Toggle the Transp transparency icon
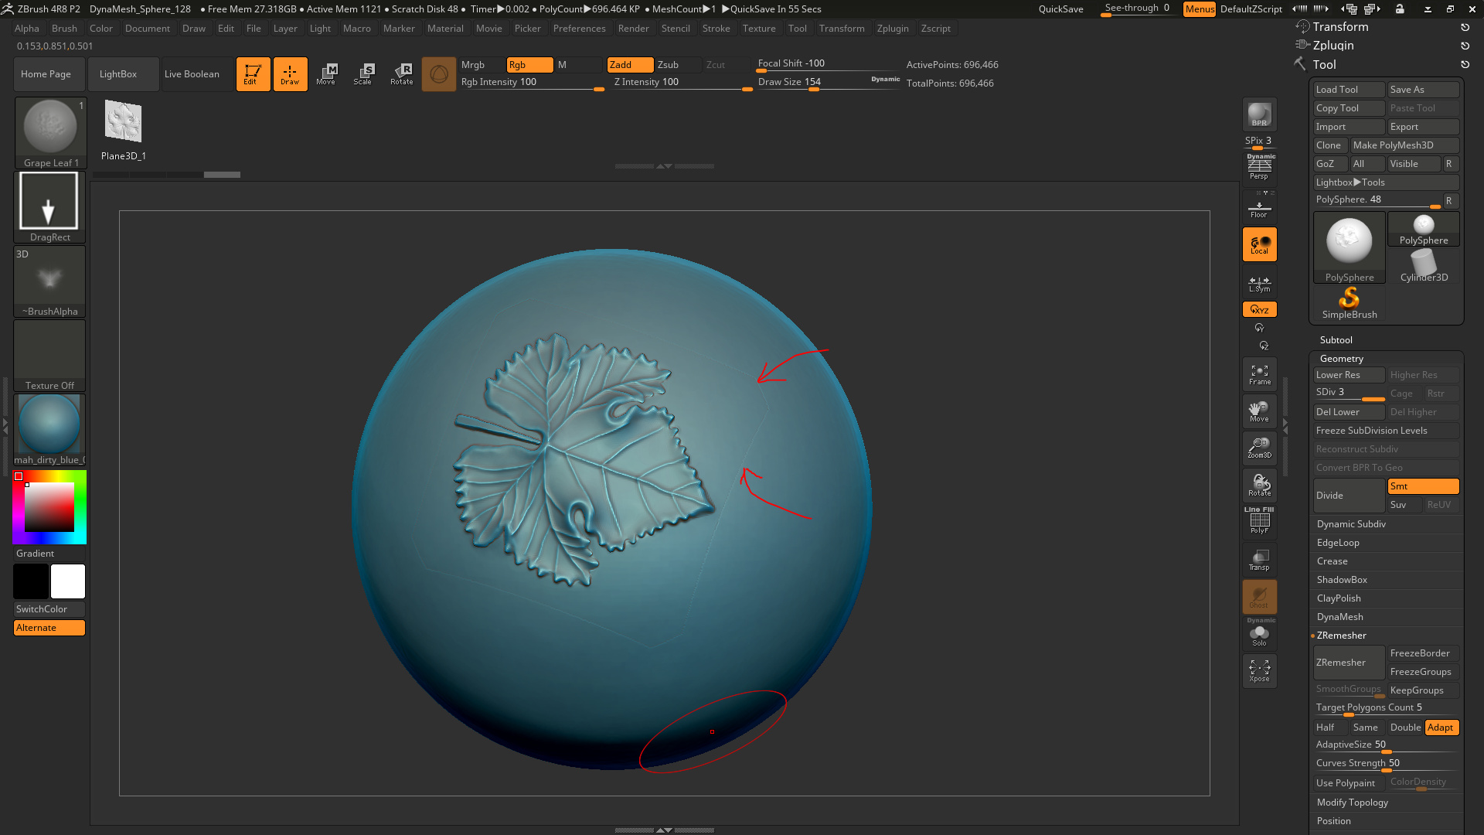 pyautogui.click(x=1259, y=560)
